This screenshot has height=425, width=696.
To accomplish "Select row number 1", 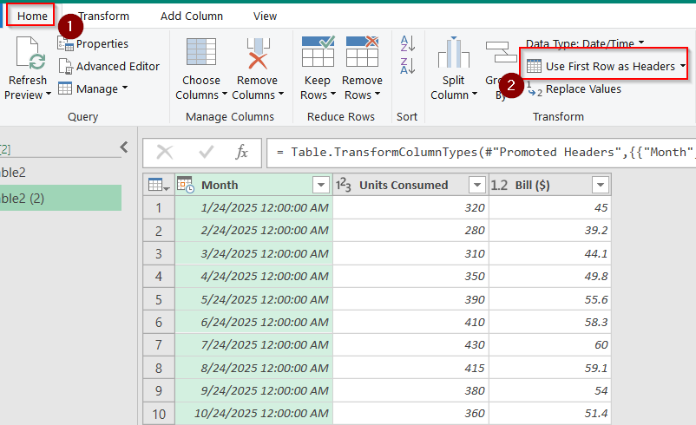I will click(x=159, y=207).
